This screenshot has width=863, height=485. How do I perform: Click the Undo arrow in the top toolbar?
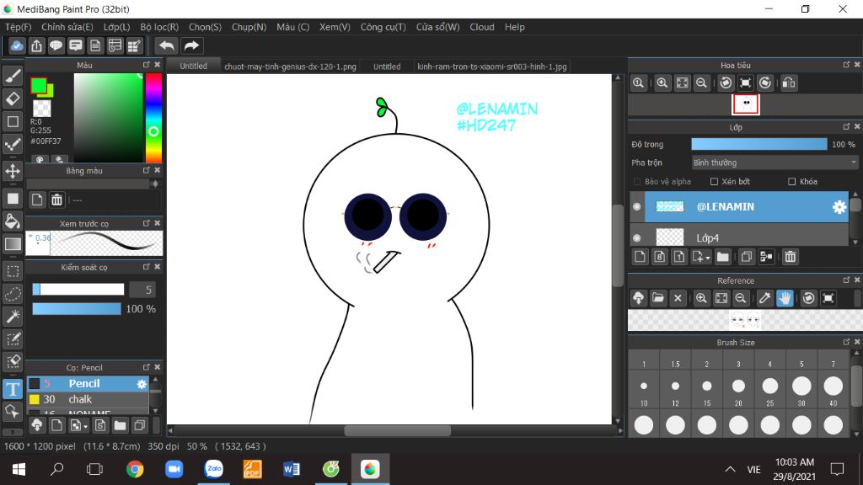(167, 45)
